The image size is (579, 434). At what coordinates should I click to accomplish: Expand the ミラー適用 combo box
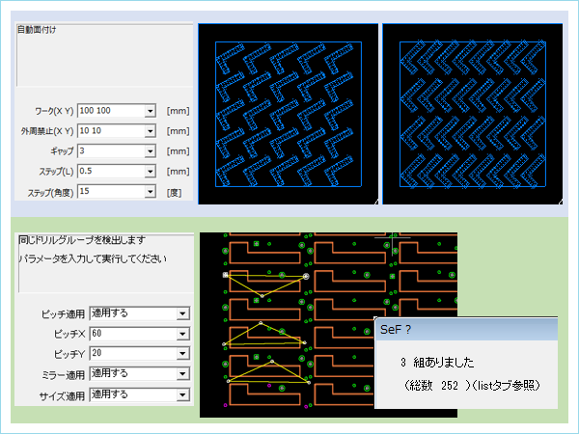point(181,374)
